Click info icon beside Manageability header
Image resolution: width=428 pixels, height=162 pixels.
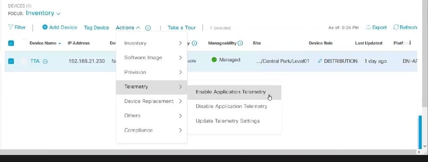[240, 43]
